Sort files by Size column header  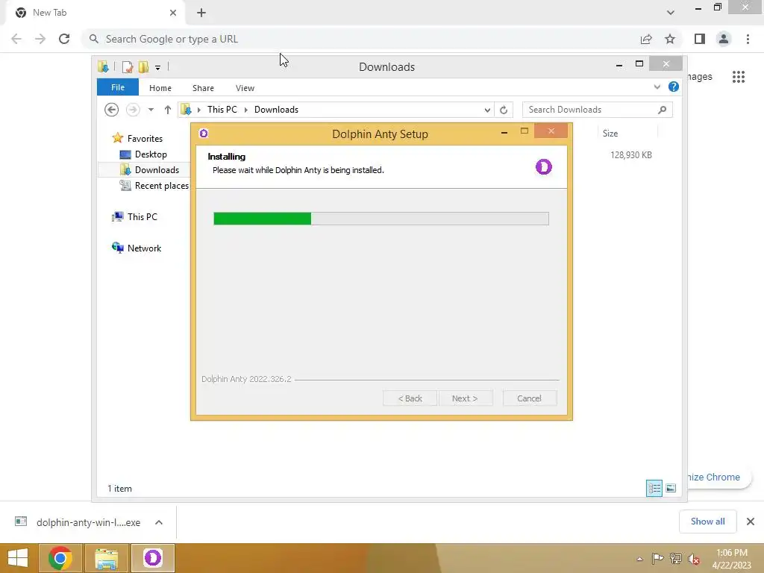(610, 134)
